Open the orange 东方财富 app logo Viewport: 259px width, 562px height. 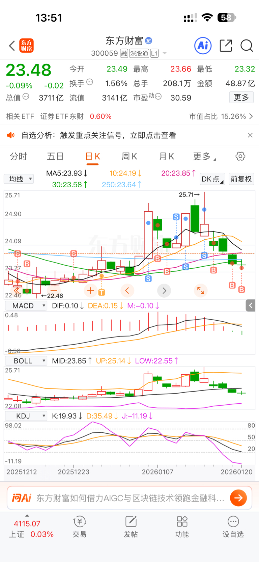[x=27, y=46]
